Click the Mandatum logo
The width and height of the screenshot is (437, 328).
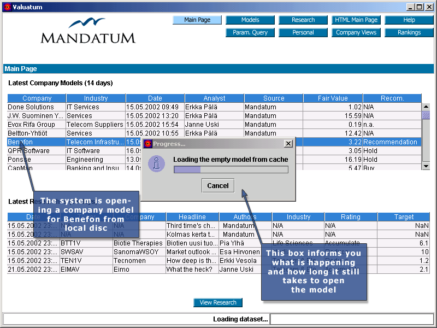88,31
